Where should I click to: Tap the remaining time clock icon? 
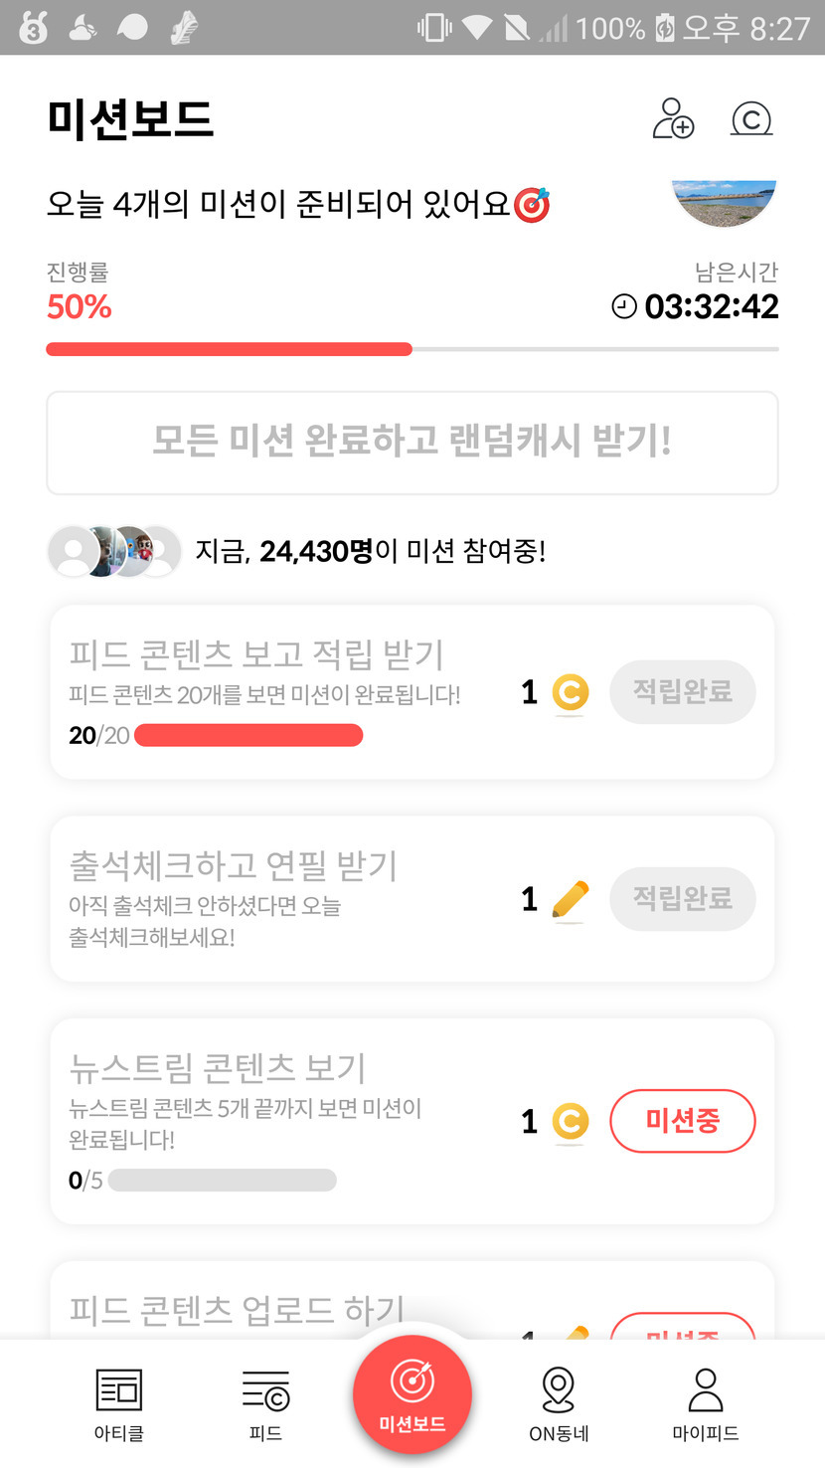coord(623,307)
